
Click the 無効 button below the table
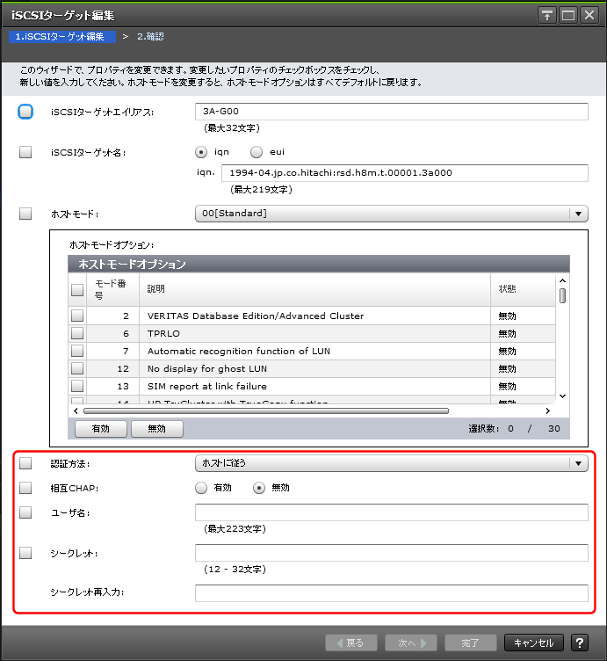(156, 429)
